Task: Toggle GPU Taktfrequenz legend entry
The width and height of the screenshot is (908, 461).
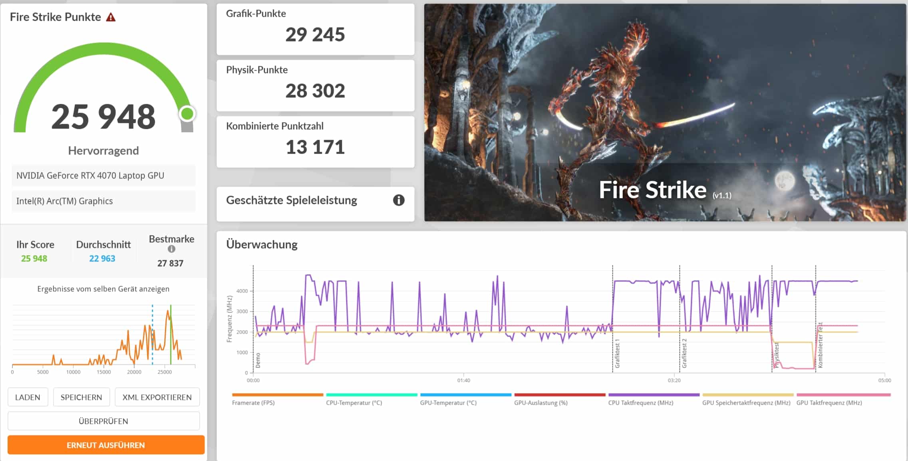Action: tap(829, 403)
